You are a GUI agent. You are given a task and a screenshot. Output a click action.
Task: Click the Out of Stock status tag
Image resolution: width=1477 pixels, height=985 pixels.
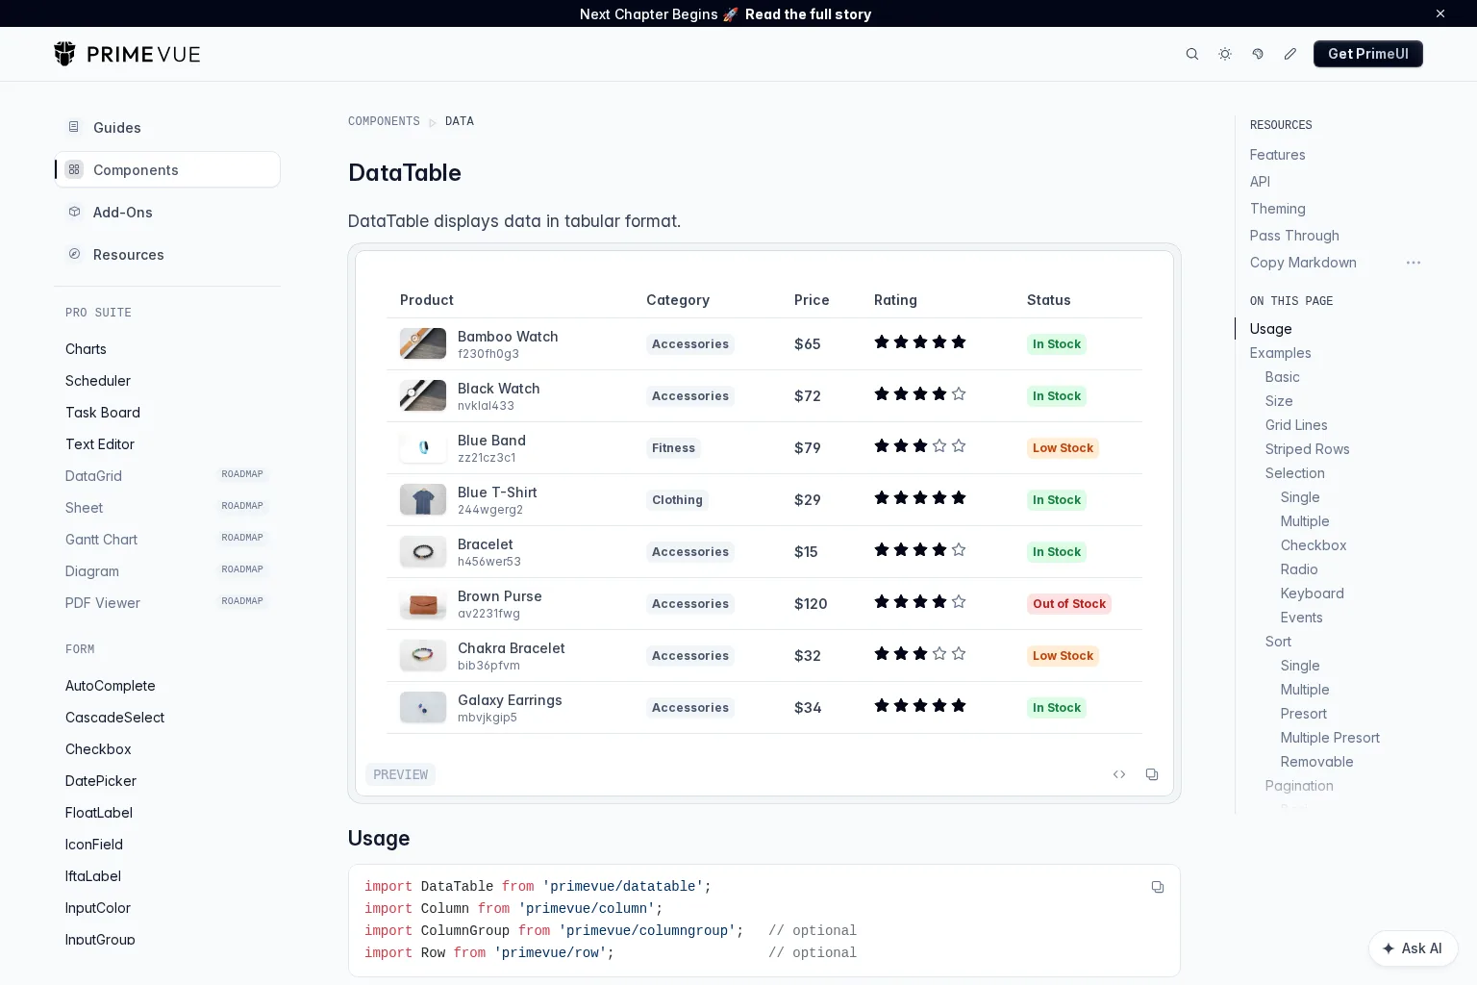point(1069,604)
